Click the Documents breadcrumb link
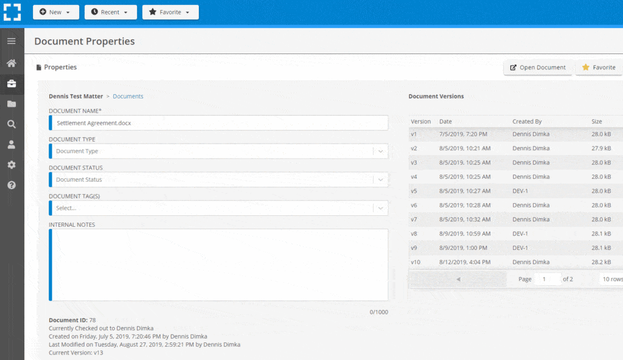The image size is (623, 360). 128,96
